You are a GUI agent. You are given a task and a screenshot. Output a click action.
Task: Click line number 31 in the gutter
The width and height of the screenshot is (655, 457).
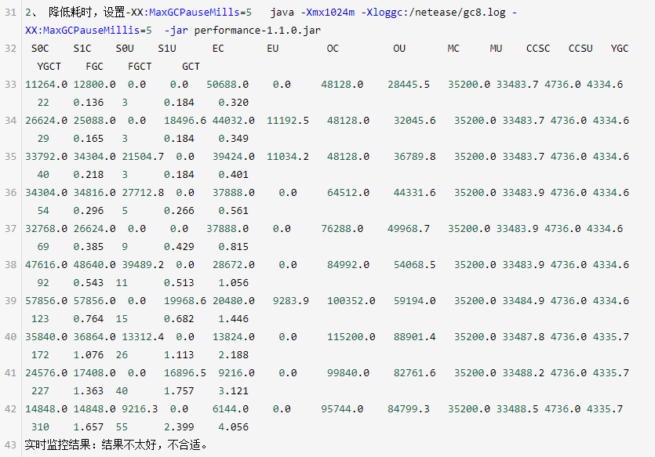pos(10,13)
